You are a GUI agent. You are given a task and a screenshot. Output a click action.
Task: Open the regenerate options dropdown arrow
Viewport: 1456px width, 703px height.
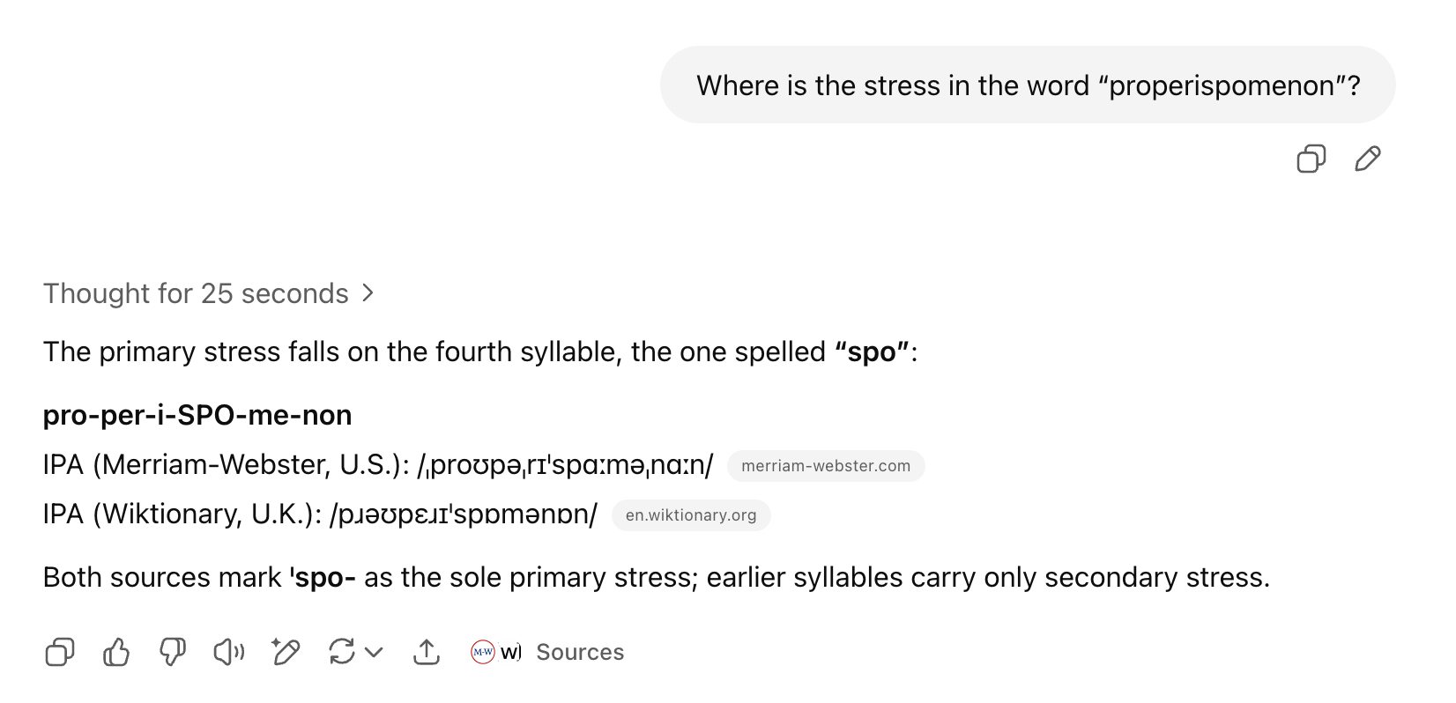pyautogui.click(x=374, y=652)
